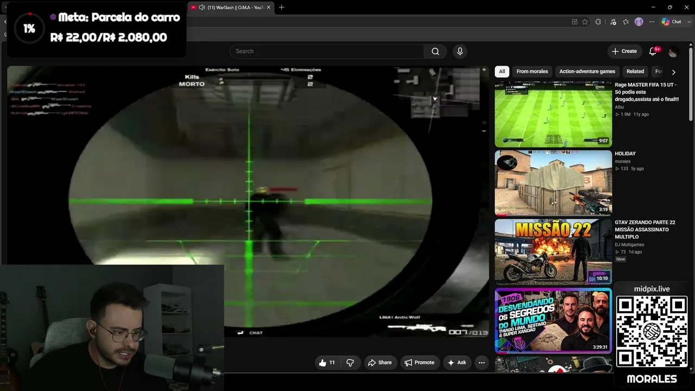Image resolution: width=695 pixels, height=391 pixels.
Task: Open the browser profile avatar
Action: pos(639,22)
